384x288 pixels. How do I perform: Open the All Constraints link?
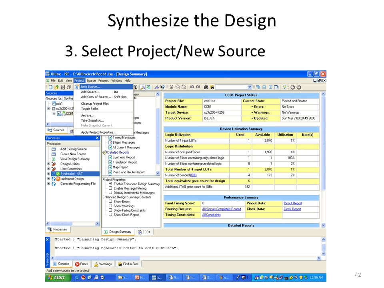pos(211,215)
